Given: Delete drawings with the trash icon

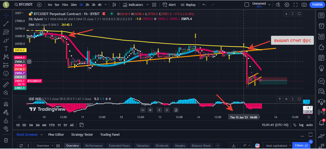Looking at the screenshot, I should tap(6, 140).
